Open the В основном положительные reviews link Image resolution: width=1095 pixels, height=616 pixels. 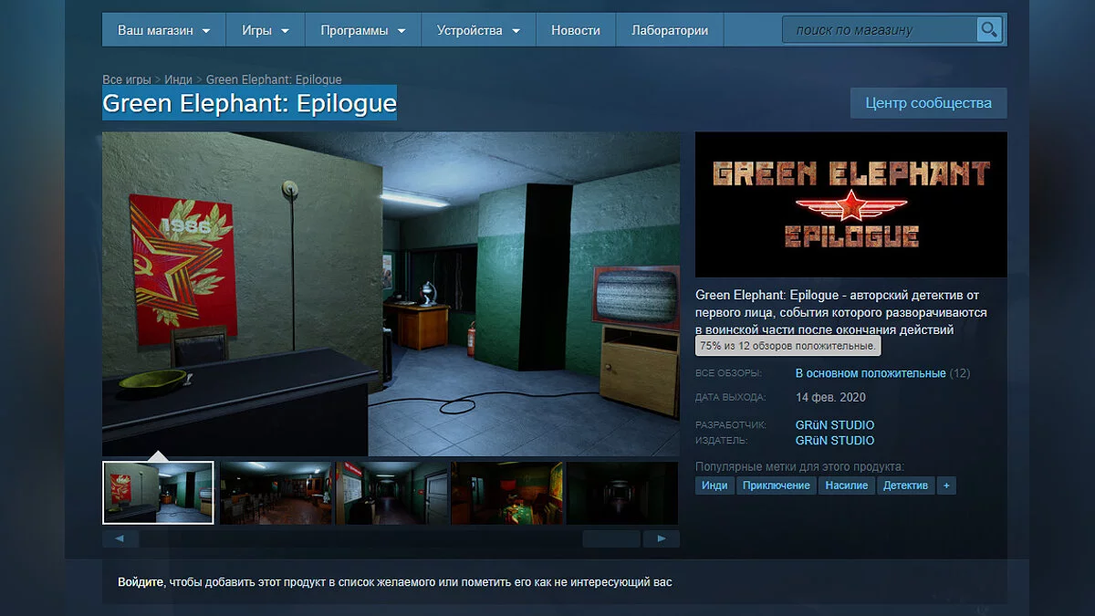[871, 373]
